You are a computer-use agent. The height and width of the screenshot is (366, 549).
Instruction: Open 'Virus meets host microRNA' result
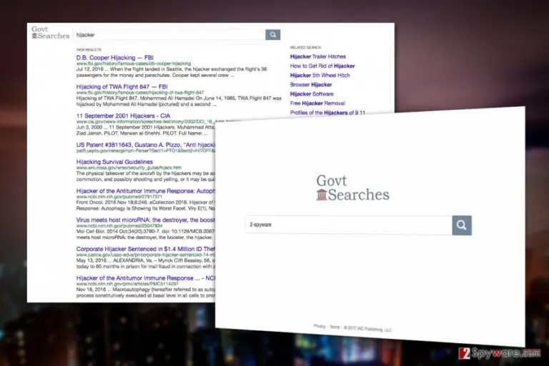(x=146, y=220)
